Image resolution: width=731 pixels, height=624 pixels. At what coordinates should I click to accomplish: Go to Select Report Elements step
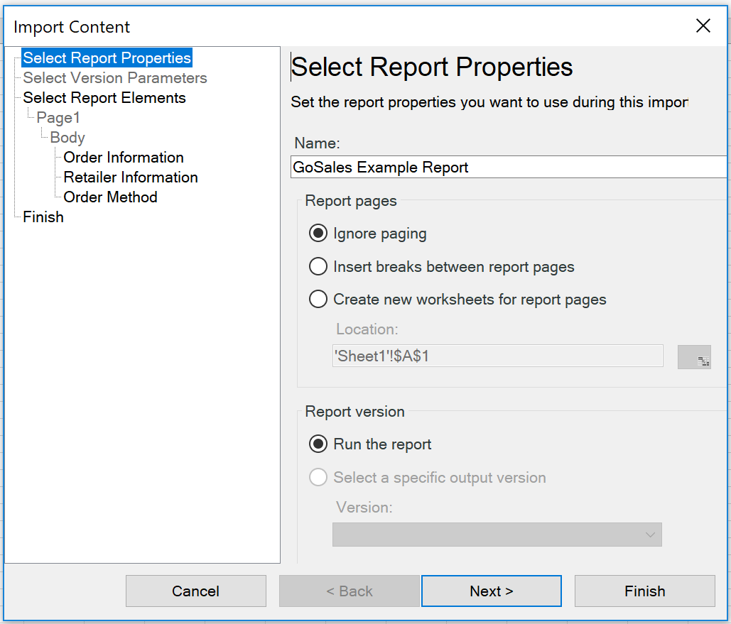(104, 98)
